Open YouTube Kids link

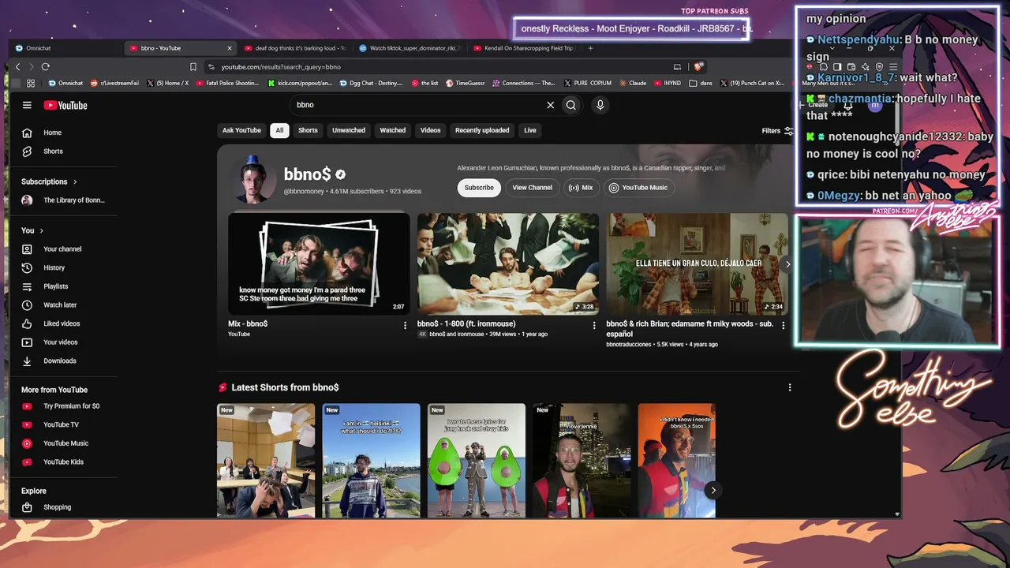(63, 462)
